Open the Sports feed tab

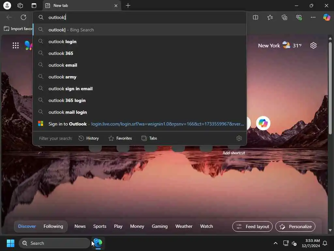100,226
